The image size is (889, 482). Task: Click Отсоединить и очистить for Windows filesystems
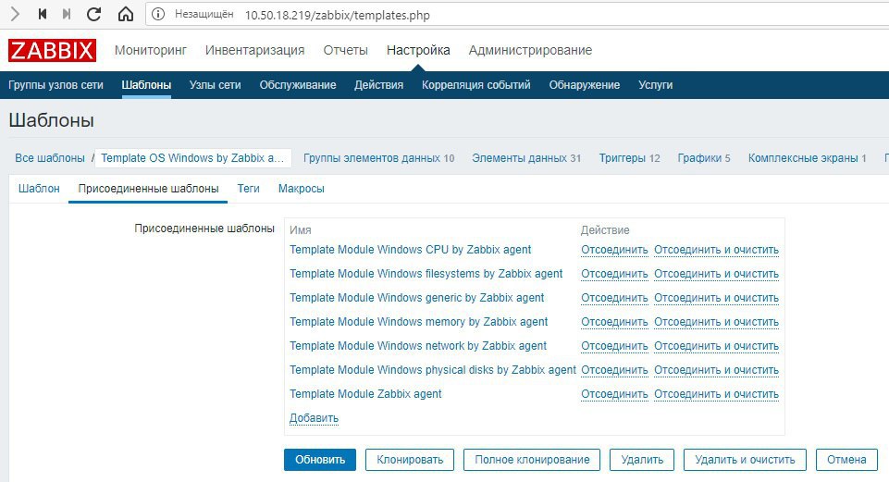717,274
